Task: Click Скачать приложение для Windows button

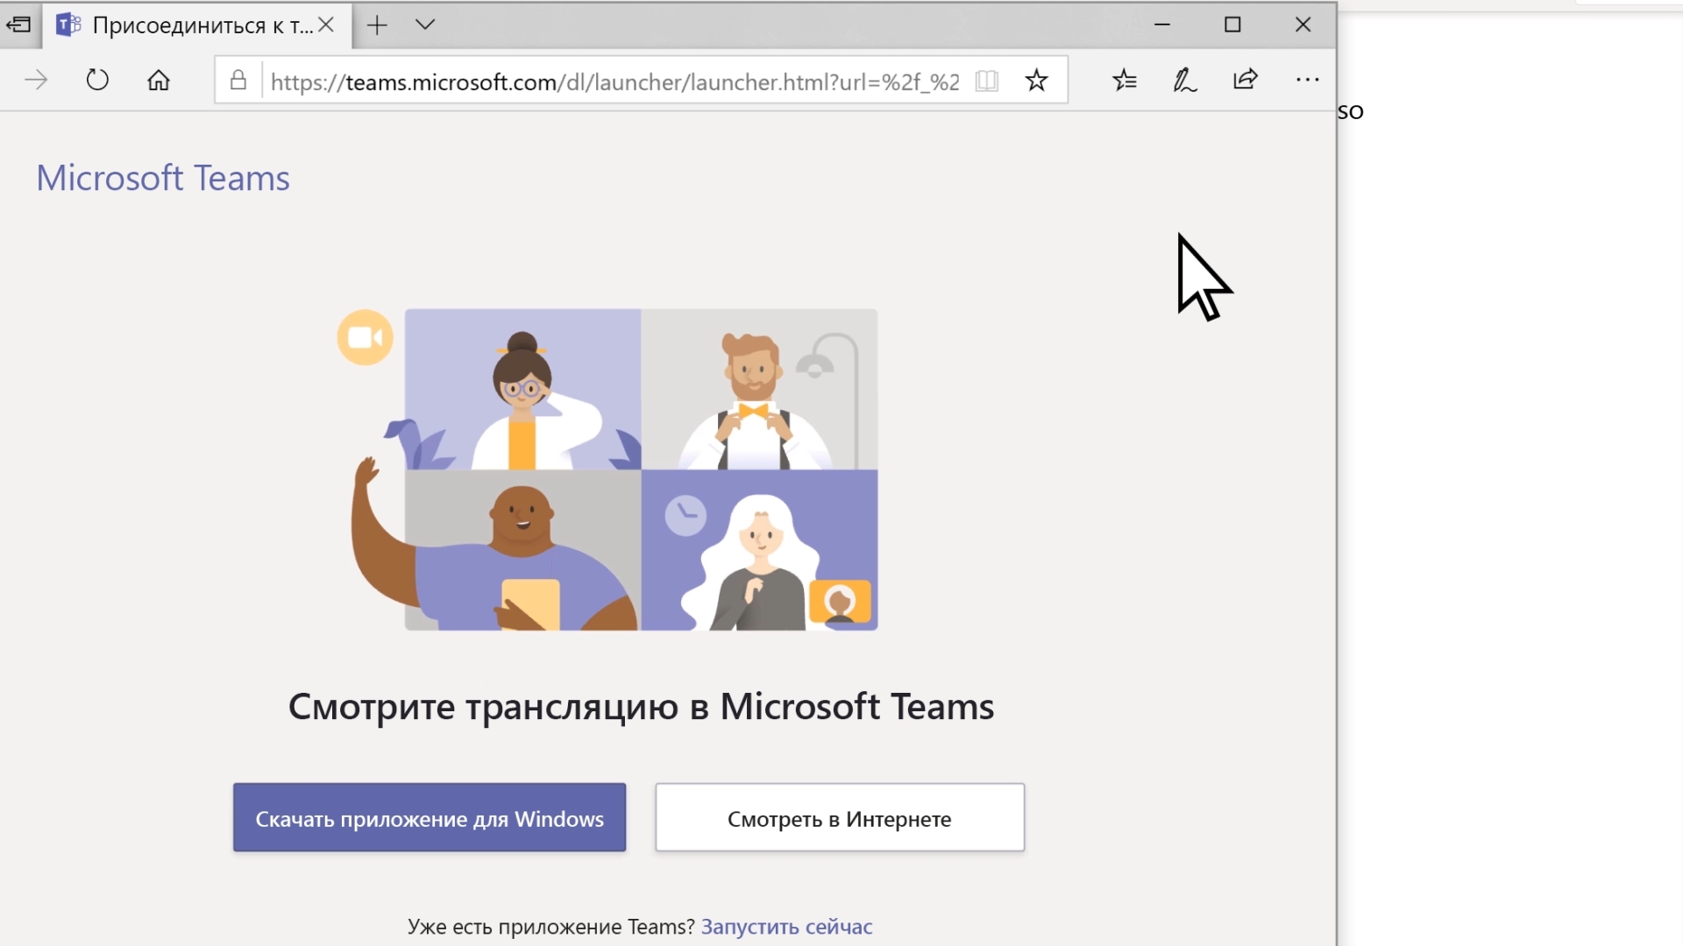Action: tap(430, 817)
